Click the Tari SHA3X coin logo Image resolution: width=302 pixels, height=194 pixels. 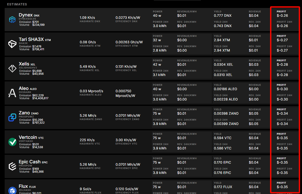click(12, 44)
